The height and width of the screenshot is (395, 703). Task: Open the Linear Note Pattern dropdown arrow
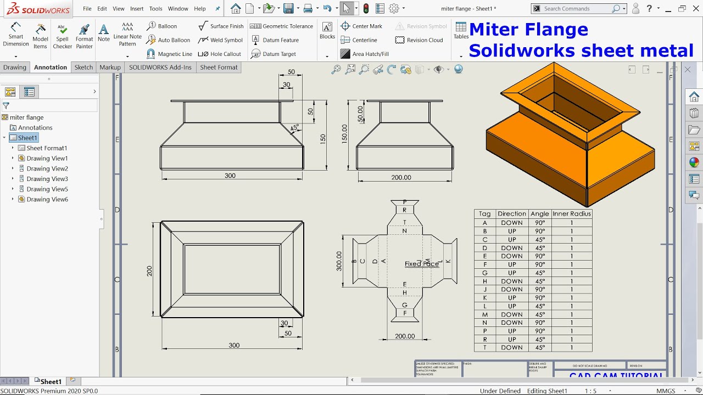point(127,57)
